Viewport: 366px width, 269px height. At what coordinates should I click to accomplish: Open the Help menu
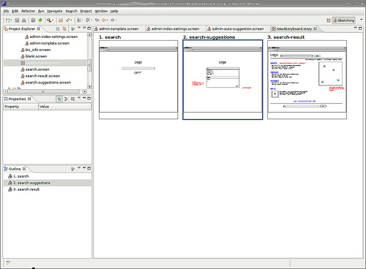coord(114,11)
